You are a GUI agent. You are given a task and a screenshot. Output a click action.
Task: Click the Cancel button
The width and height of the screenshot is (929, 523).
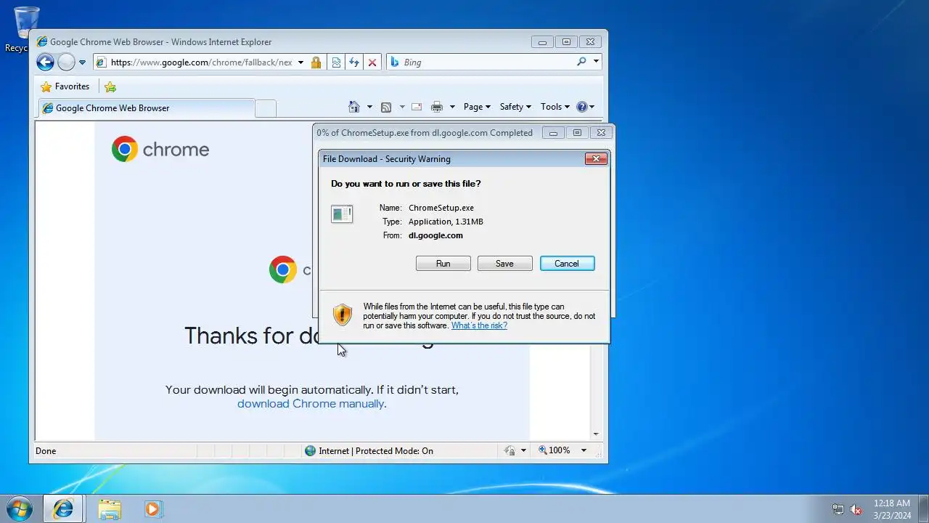[x=568, y=264]
